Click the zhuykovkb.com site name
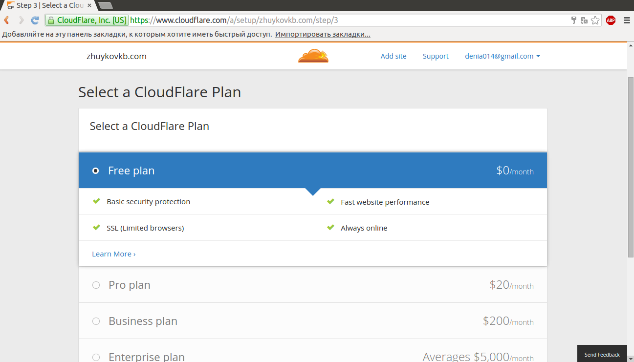The image size is (634, 362). point(116,56)
